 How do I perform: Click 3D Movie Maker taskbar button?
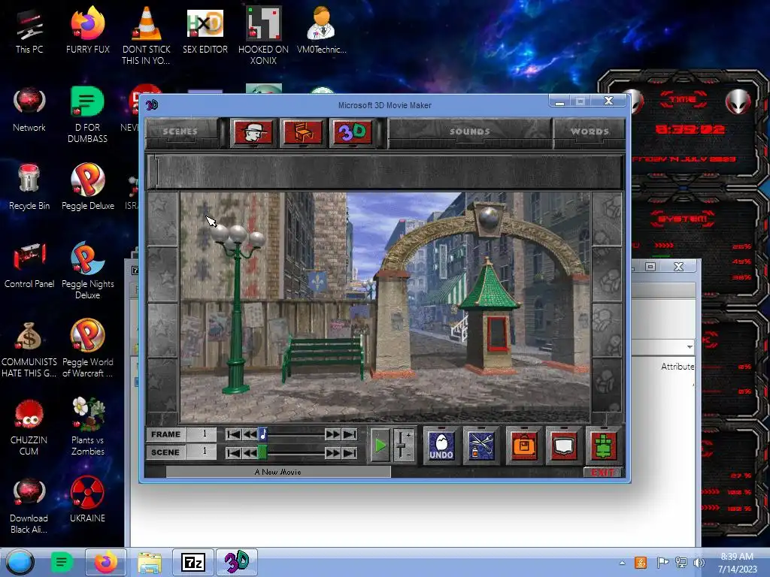click(x=237, y=562)
